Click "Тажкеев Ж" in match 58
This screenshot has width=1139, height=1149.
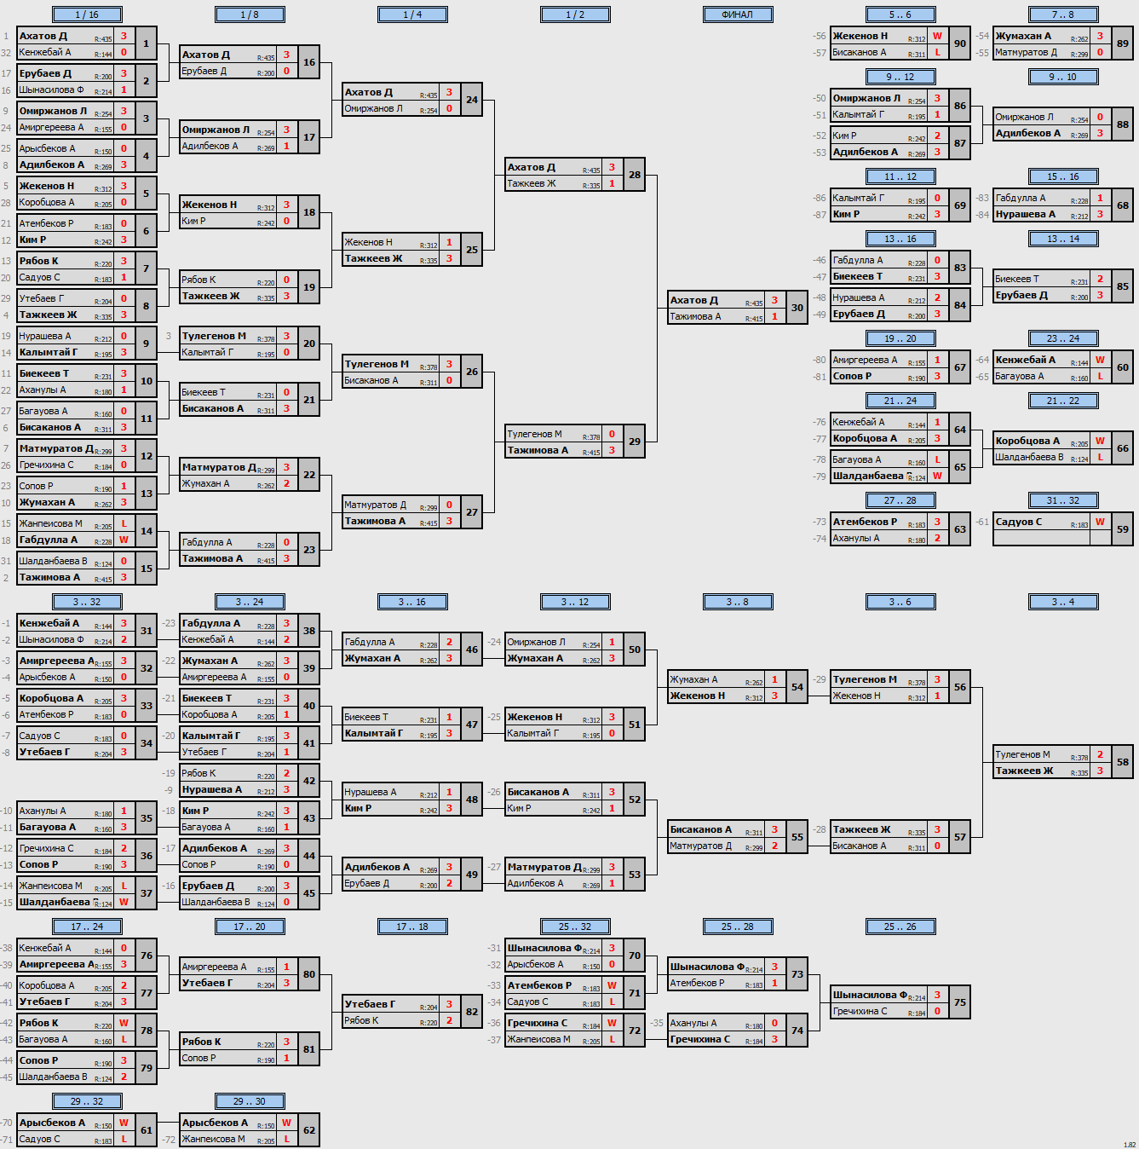tap(1024, 771)
